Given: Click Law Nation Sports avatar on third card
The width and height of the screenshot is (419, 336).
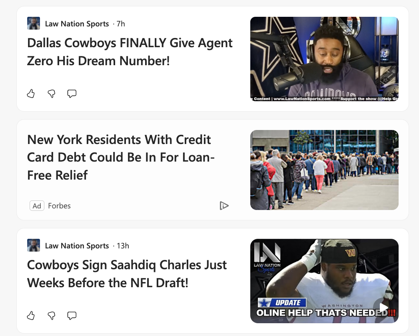Looking at the screenshot, I should 34,245.
